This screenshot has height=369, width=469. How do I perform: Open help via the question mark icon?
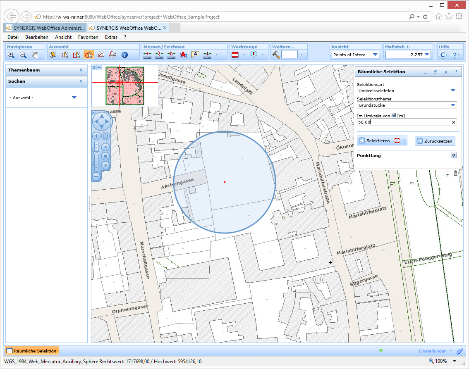click(455, 55)
